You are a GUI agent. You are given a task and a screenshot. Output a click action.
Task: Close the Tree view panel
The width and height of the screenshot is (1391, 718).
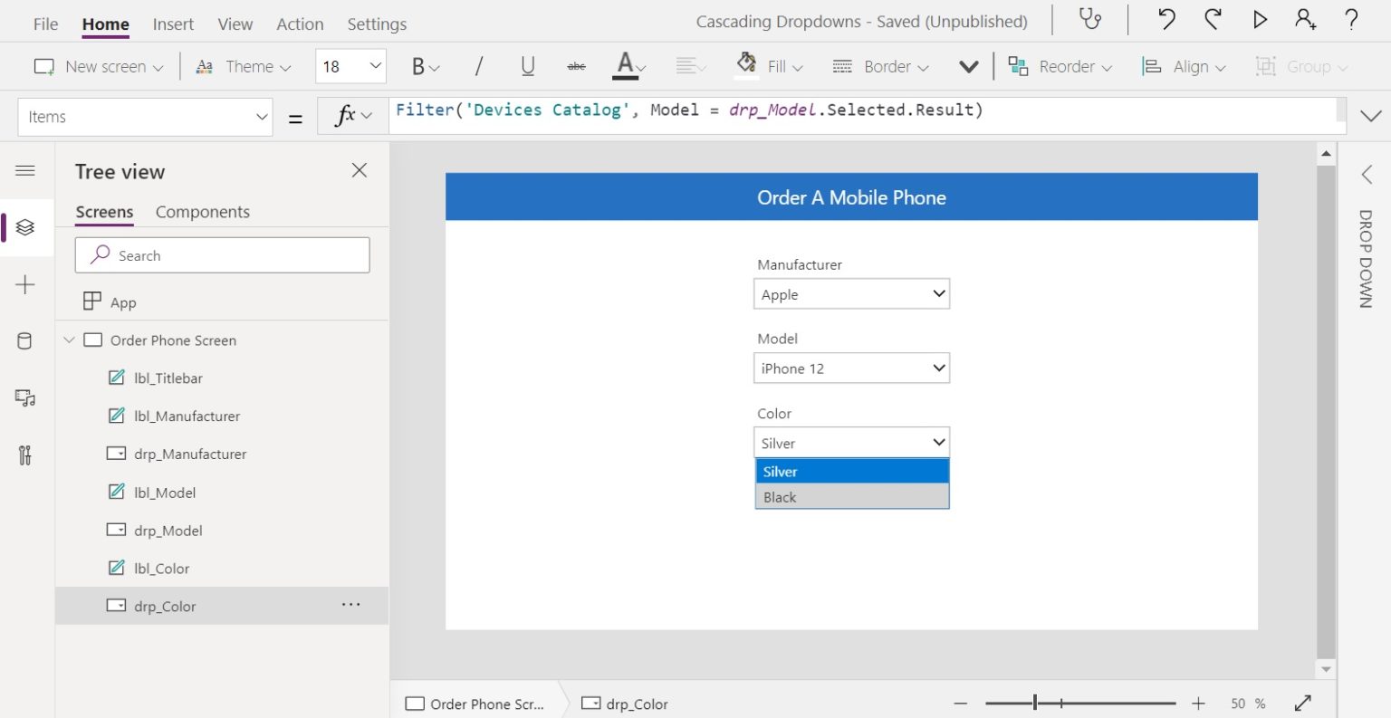point(359,170)
